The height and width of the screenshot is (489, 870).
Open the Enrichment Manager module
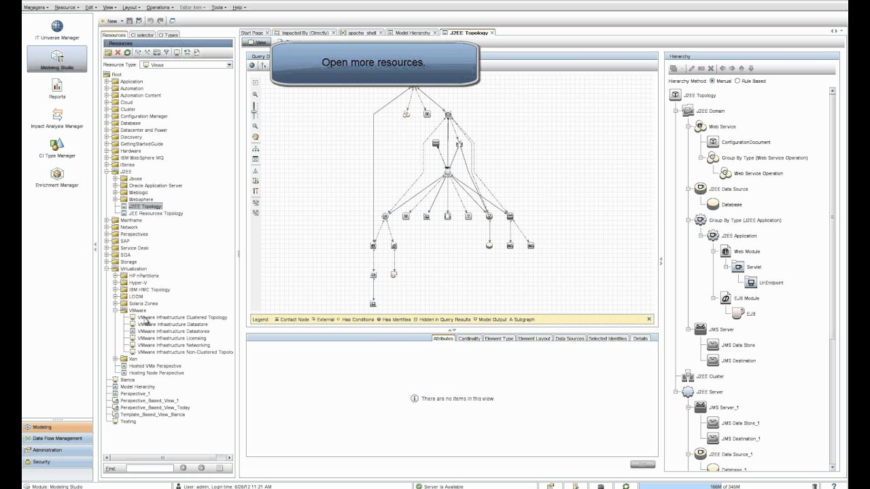coord(57,178)
